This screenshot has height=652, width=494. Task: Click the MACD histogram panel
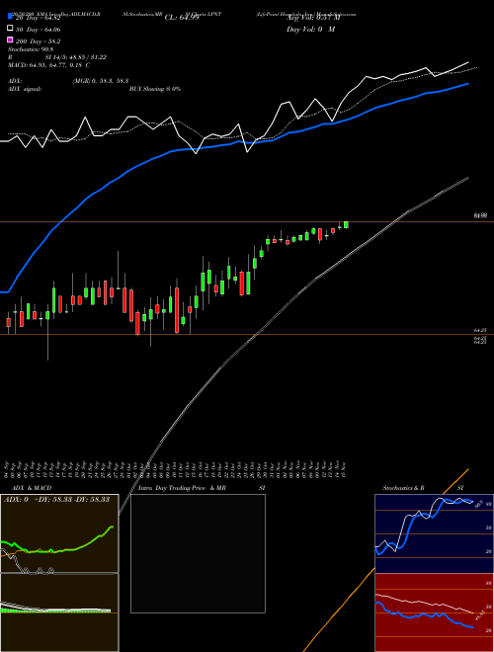(x=59, y=612)
